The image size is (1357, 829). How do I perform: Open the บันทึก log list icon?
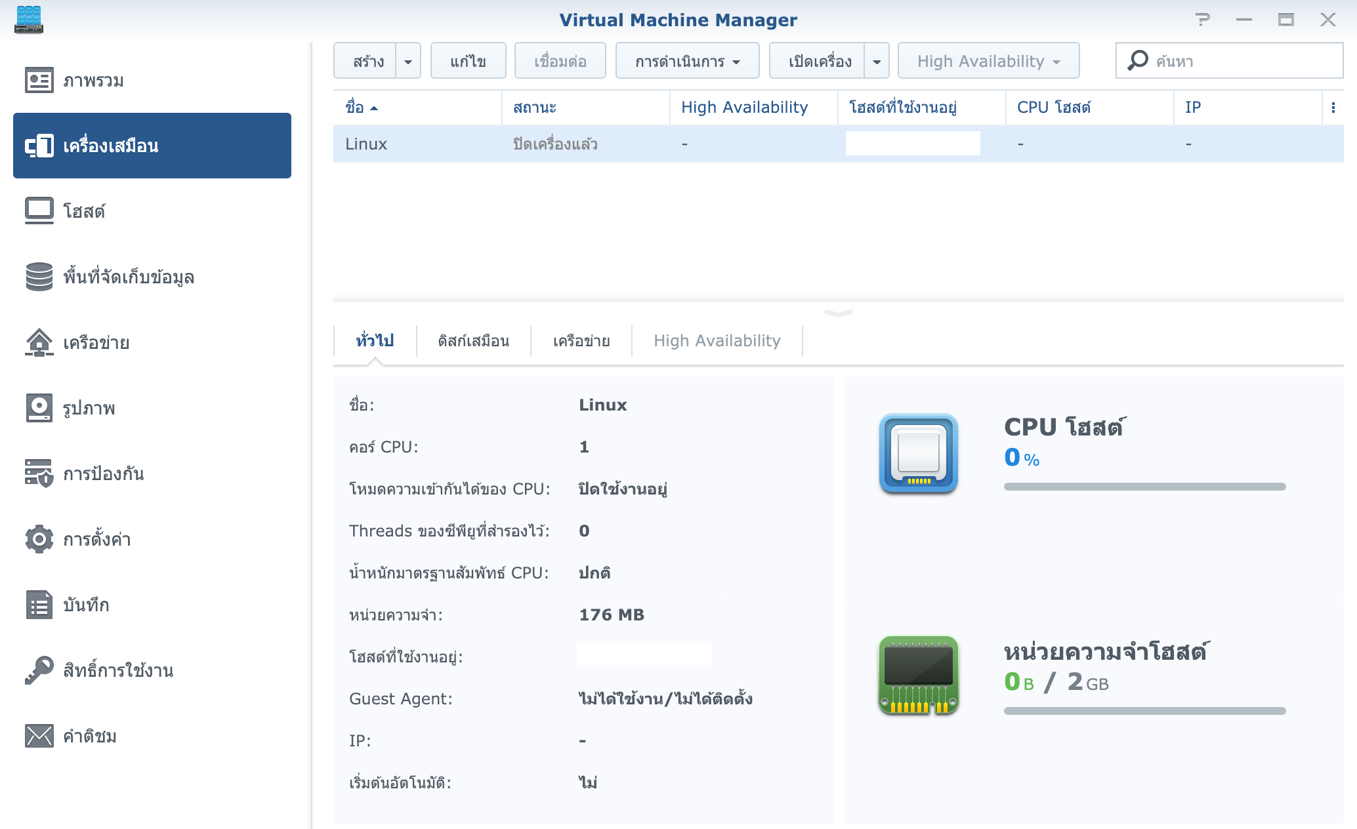(39, 605)
